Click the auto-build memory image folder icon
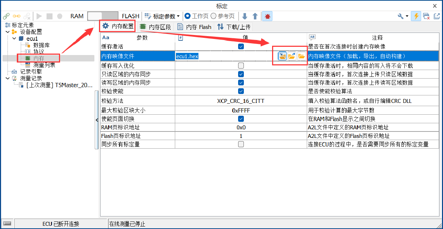The image size is (443, 229). (x=301, y=56)
